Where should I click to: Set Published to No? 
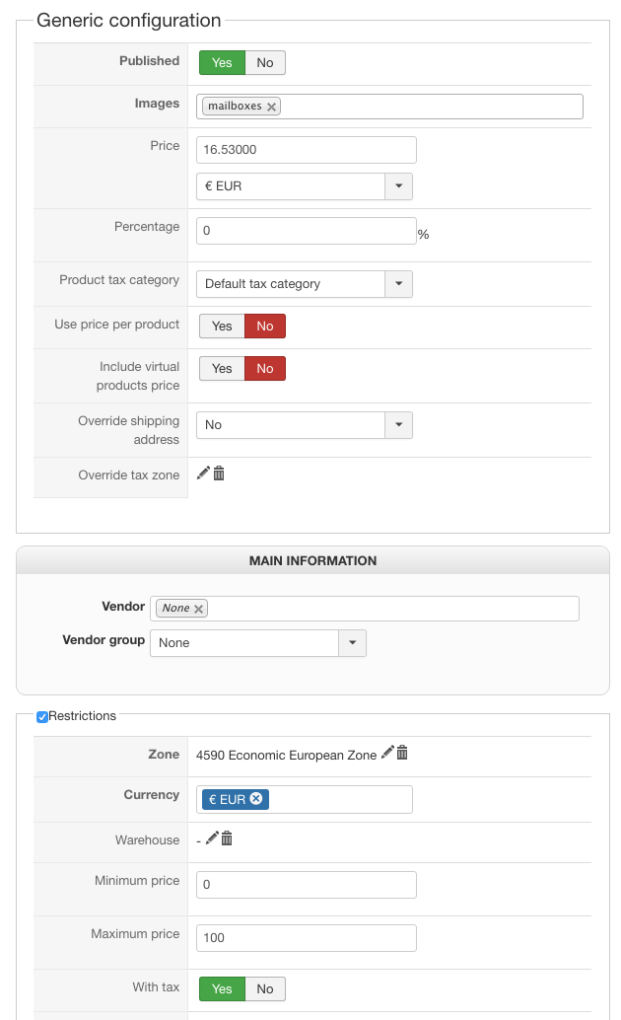pyautogui.click(x=265, y=63)
